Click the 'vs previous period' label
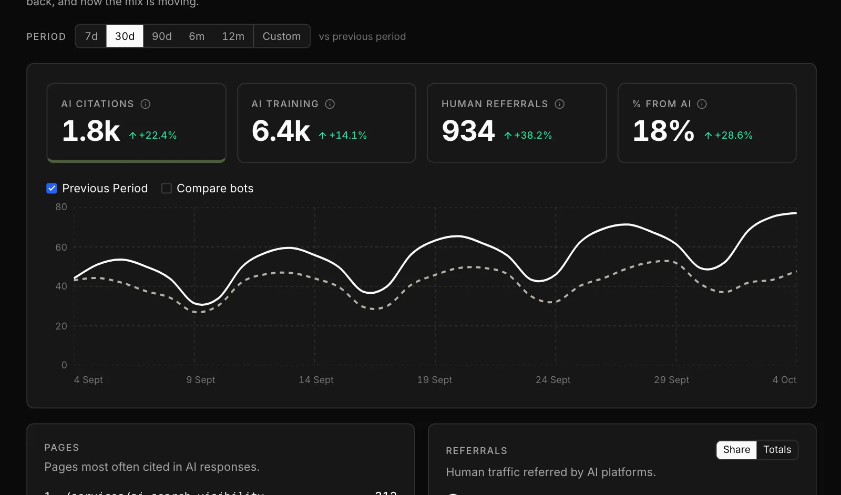The height and width of the screenshot is (495, 841). [x=363, y=37]
